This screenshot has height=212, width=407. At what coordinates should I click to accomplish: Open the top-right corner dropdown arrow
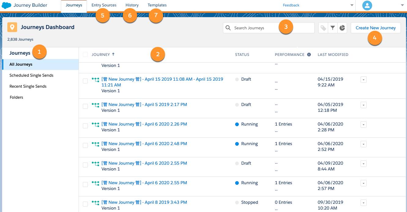(x=402, y=5)
